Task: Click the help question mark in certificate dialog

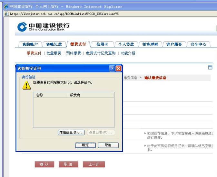Action: tap(112, 69)
